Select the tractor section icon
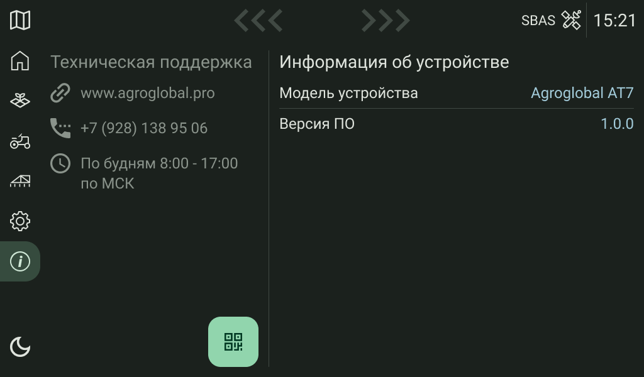The height and width of the screenshot is (377, 644). coord(20,141)
